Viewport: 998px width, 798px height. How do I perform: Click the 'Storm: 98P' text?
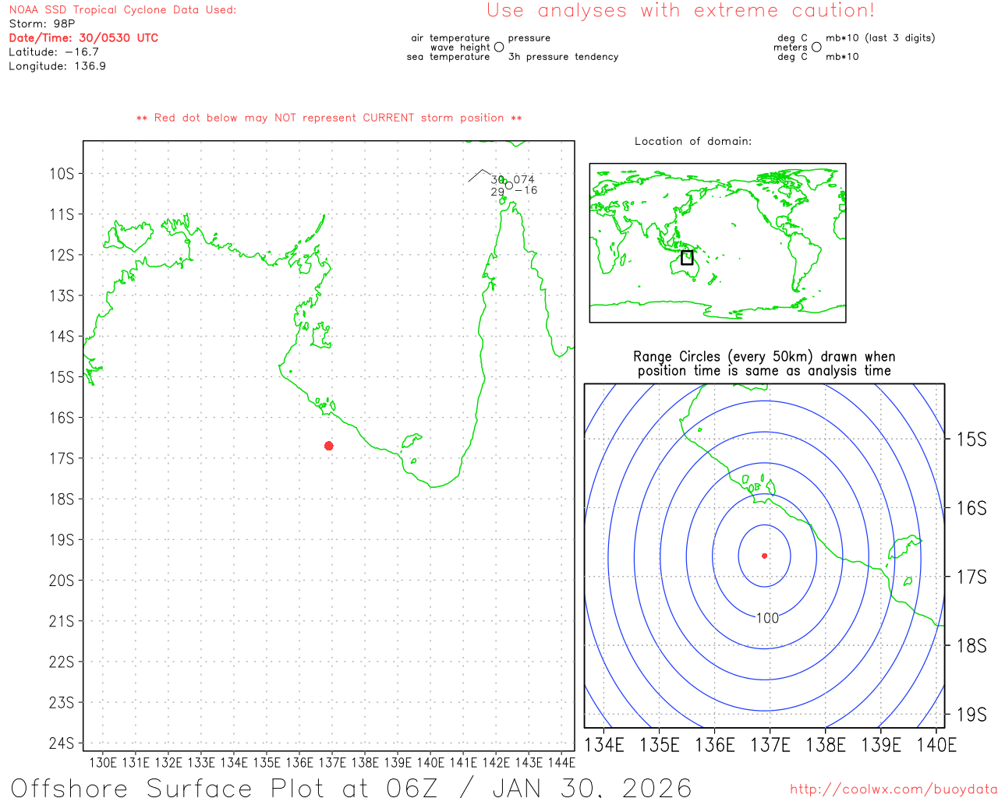42,24
